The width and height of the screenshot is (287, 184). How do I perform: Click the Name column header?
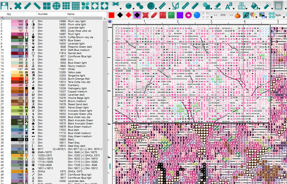pyautogui.click(x=71, y=14)
